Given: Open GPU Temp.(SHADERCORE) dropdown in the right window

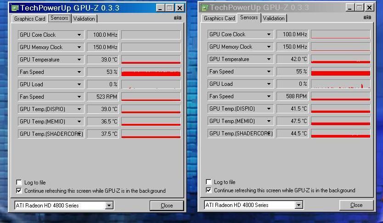Looking at the screenshot, I should (269, 134).
